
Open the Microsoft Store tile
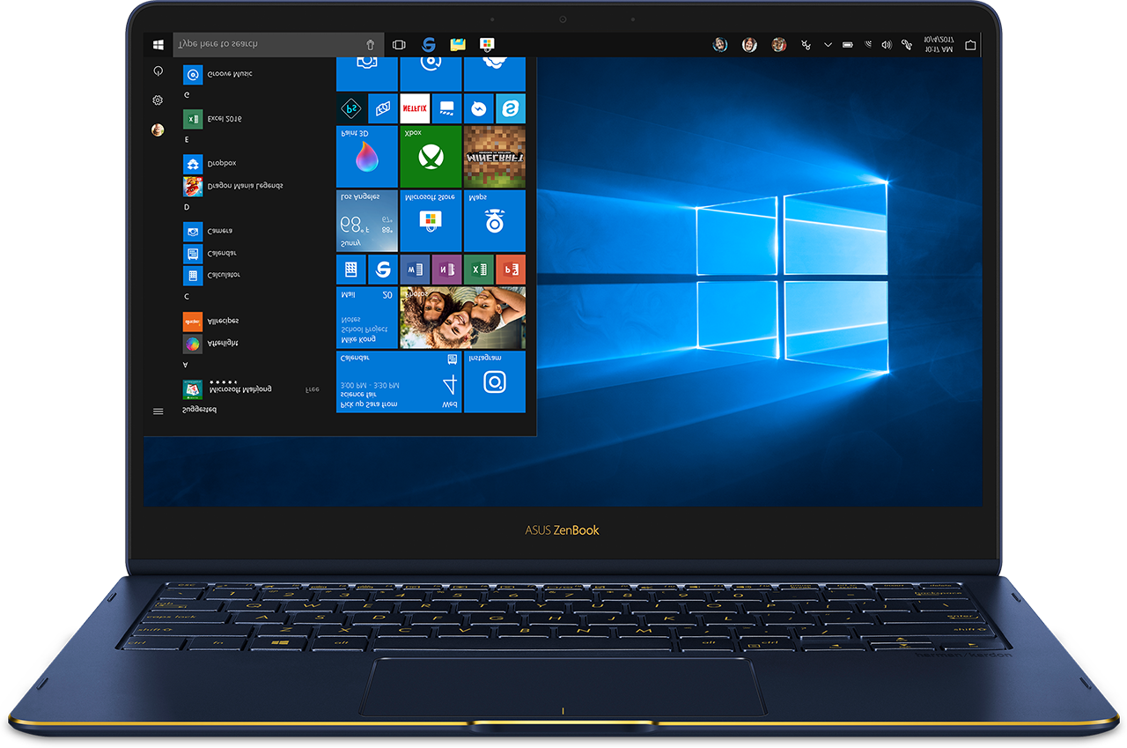431,221
